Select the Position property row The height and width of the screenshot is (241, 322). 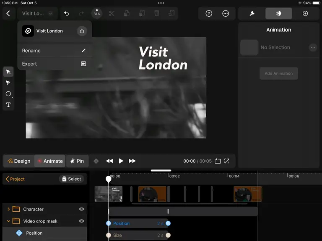coord(45,233)
